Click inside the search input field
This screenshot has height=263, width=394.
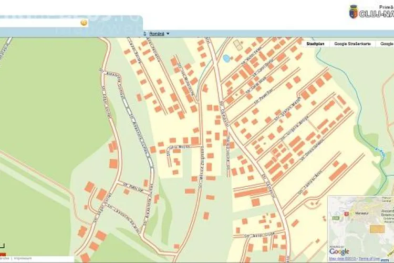39,23
